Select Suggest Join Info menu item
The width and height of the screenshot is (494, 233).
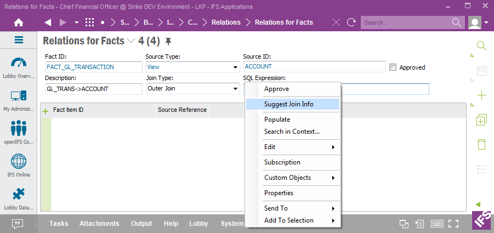293,104
